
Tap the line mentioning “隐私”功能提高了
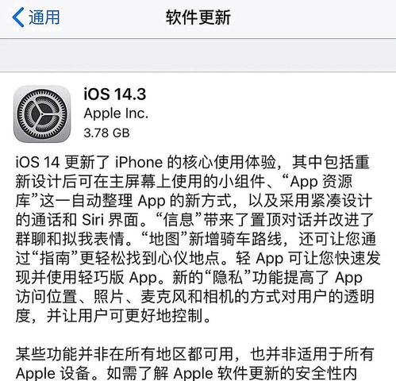pos(189,278)
